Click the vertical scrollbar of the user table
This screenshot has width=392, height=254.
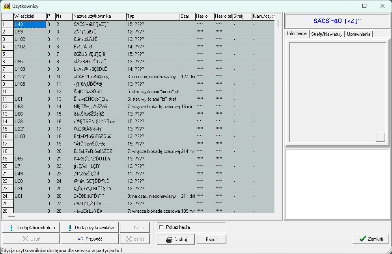coord(278,118)
